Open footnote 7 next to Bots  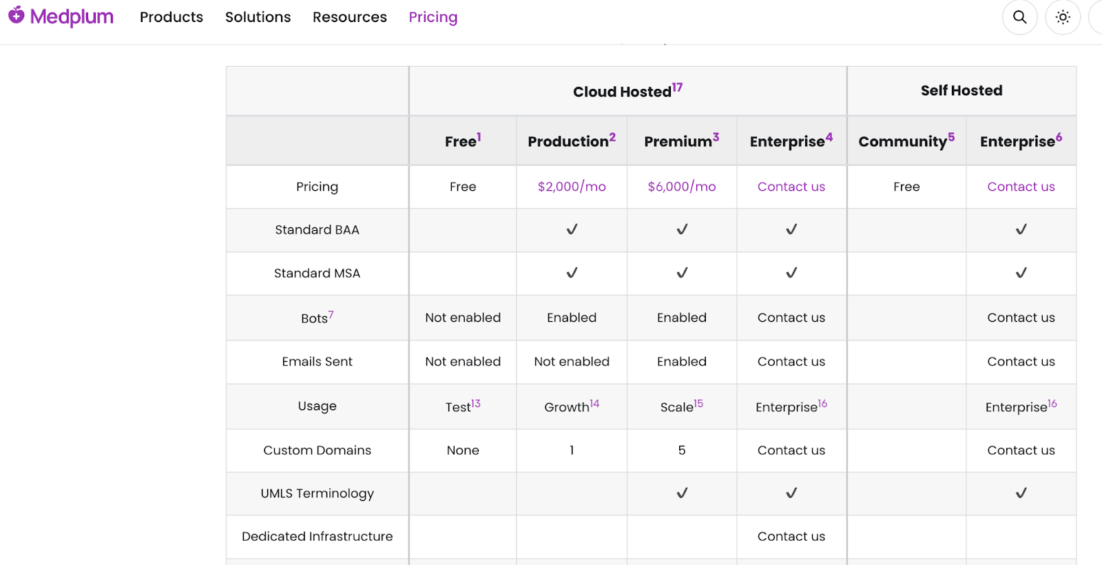pos(331,315)
